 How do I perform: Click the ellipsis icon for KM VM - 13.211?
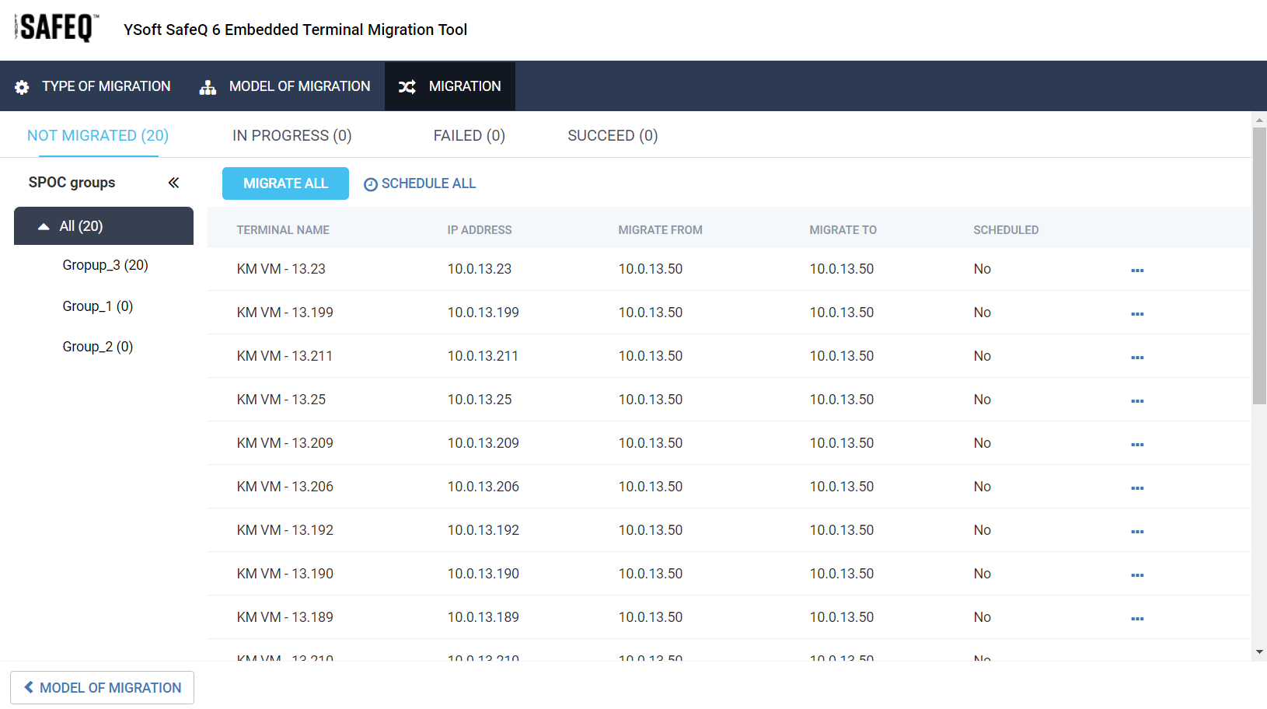(1137, 357)
